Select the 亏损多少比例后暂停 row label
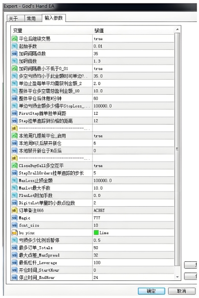Screen dimensions: 199x298 click(39, 240)
